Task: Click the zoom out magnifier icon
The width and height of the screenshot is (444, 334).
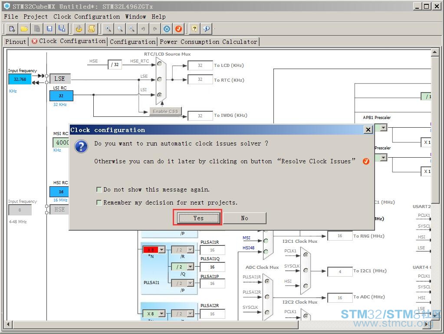Action: (x=132, y=29)
